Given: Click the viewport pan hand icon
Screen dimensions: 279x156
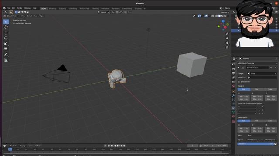Looking at the screenshot, I should click(x=227, y=38).
